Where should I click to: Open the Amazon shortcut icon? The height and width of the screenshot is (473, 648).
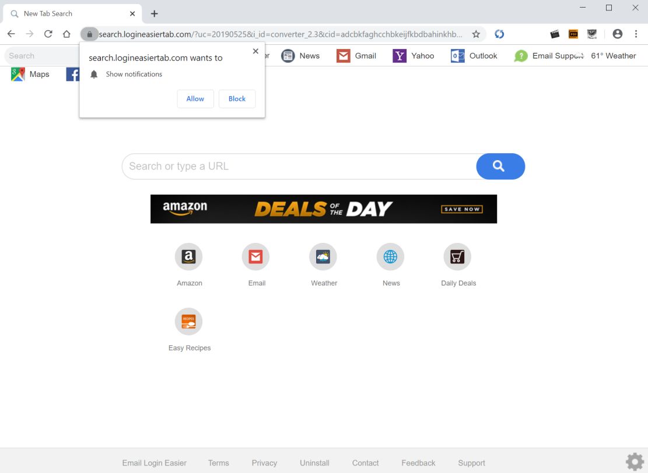pyautogui.click(x=188, y=256)
